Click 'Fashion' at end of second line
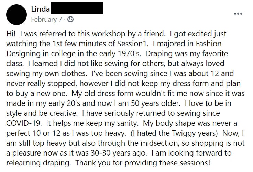 click(209, 44)
